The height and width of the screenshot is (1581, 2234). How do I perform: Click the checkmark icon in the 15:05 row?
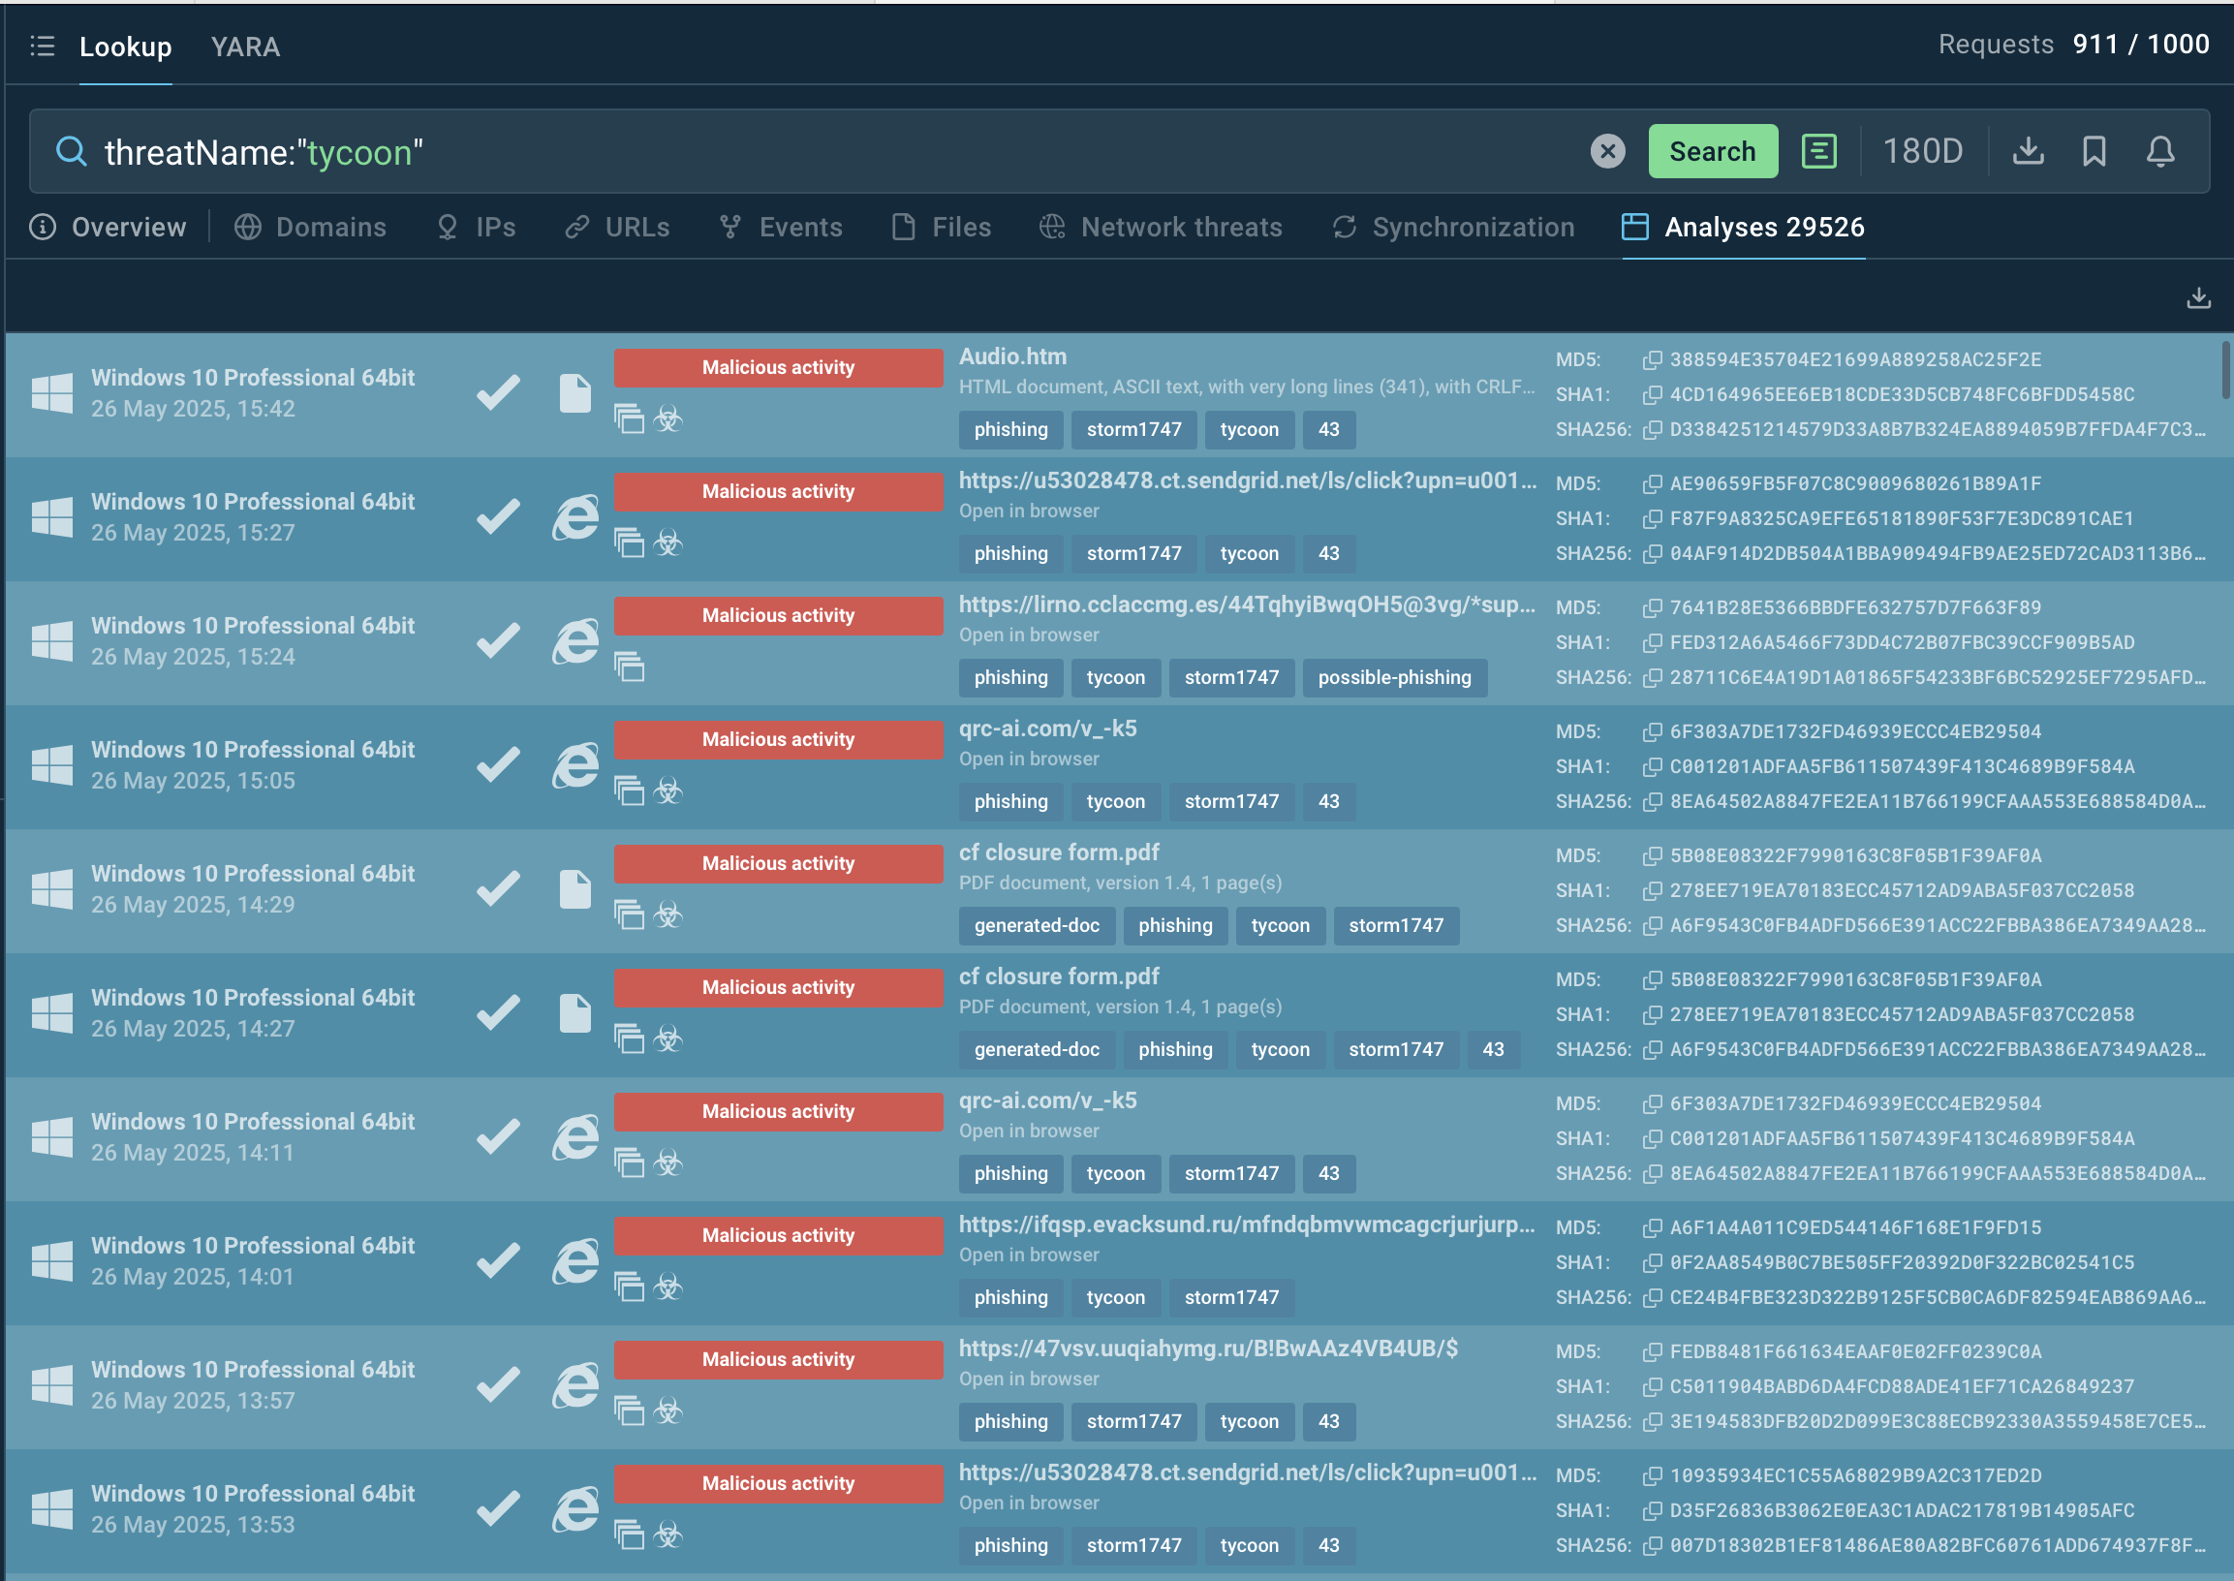click(497, 765)
